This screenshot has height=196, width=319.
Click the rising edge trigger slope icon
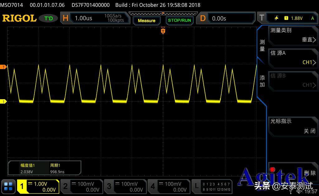pos(276,18)
